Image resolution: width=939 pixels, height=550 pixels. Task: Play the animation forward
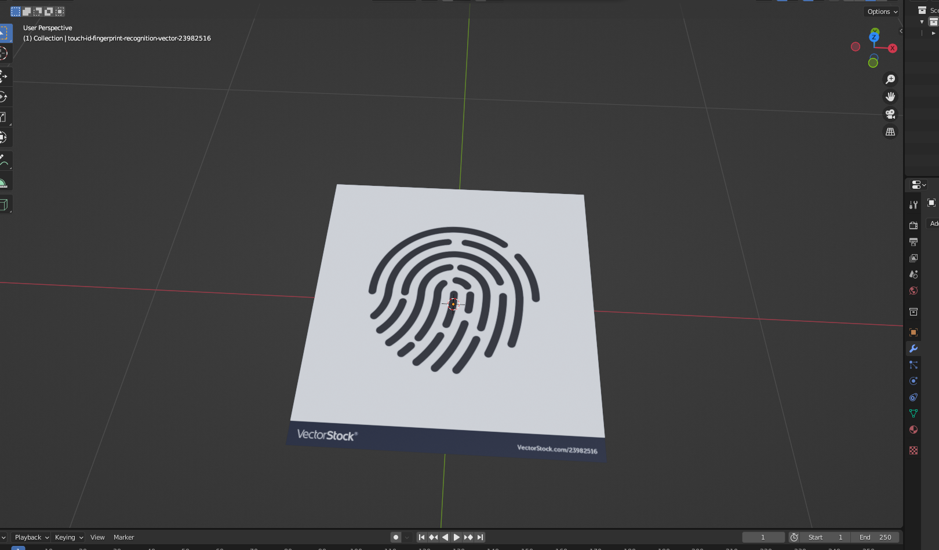coord(457,537)
